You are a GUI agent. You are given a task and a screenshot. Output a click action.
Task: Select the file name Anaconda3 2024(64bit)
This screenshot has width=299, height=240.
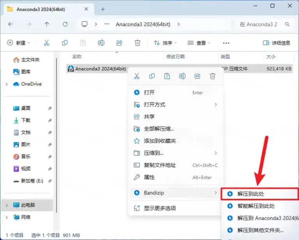point(101,68)
